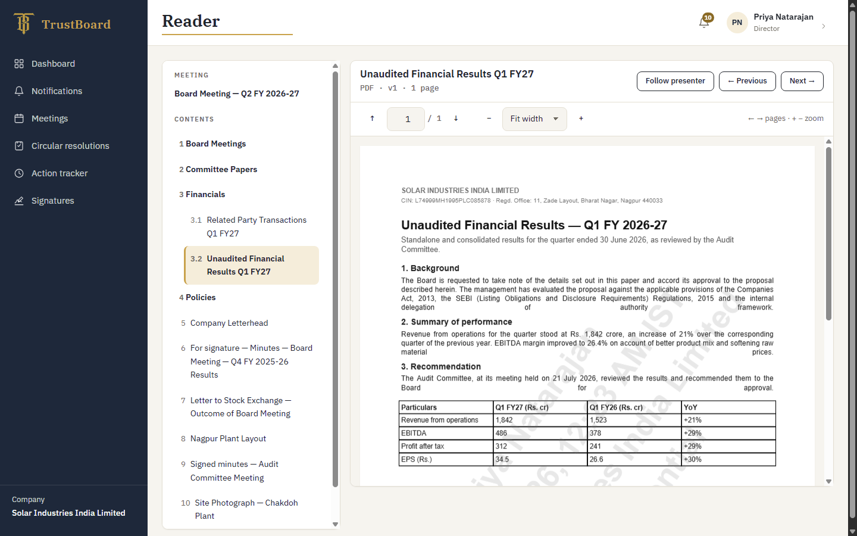Viewport: 857px width, 536px height.
Task: Click the EBITDA row label
Action: point(414,433)
